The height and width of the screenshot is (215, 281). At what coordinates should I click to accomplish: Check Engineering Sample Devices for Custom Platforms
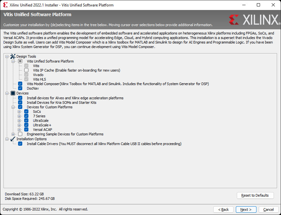tap(20, 134)
